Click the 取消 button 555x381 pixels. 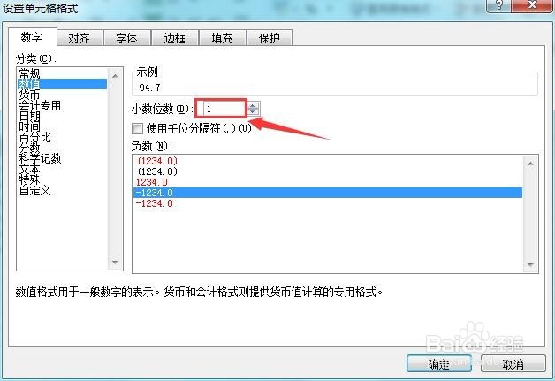pos(513,363)
